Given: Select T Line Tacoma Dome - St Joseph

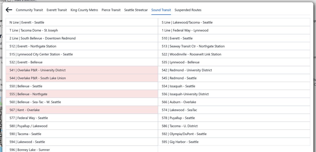Looking at the screenshot, I should 82,30.
